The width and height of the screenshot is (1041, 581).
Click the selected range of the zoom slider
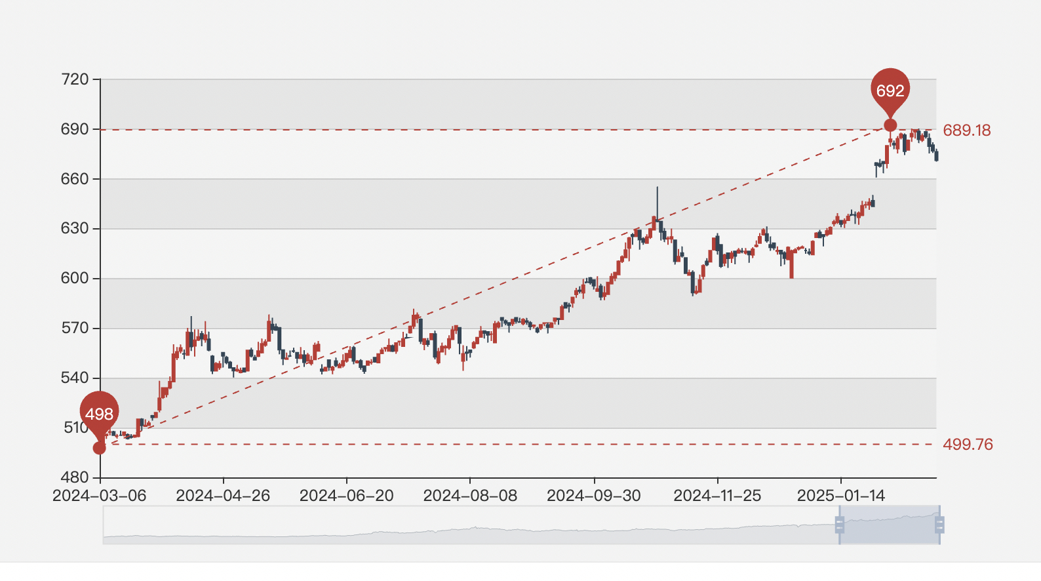point(890,525)
